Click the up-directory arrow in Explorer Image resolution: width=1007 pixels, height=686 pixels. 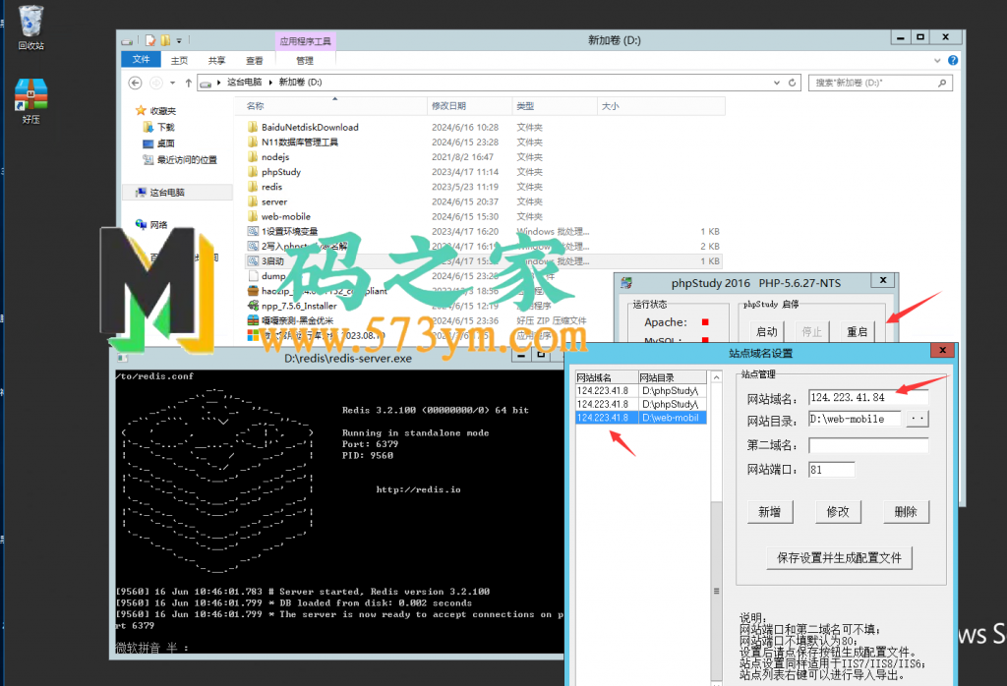(188, 83)
